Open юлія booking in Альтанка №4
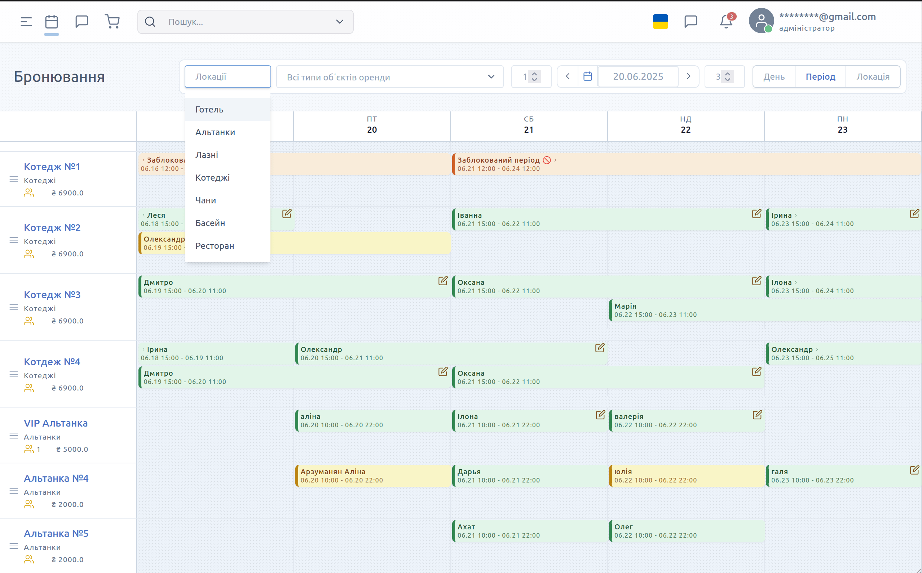This screenshot has width=922, height=573. coord(687,476)
